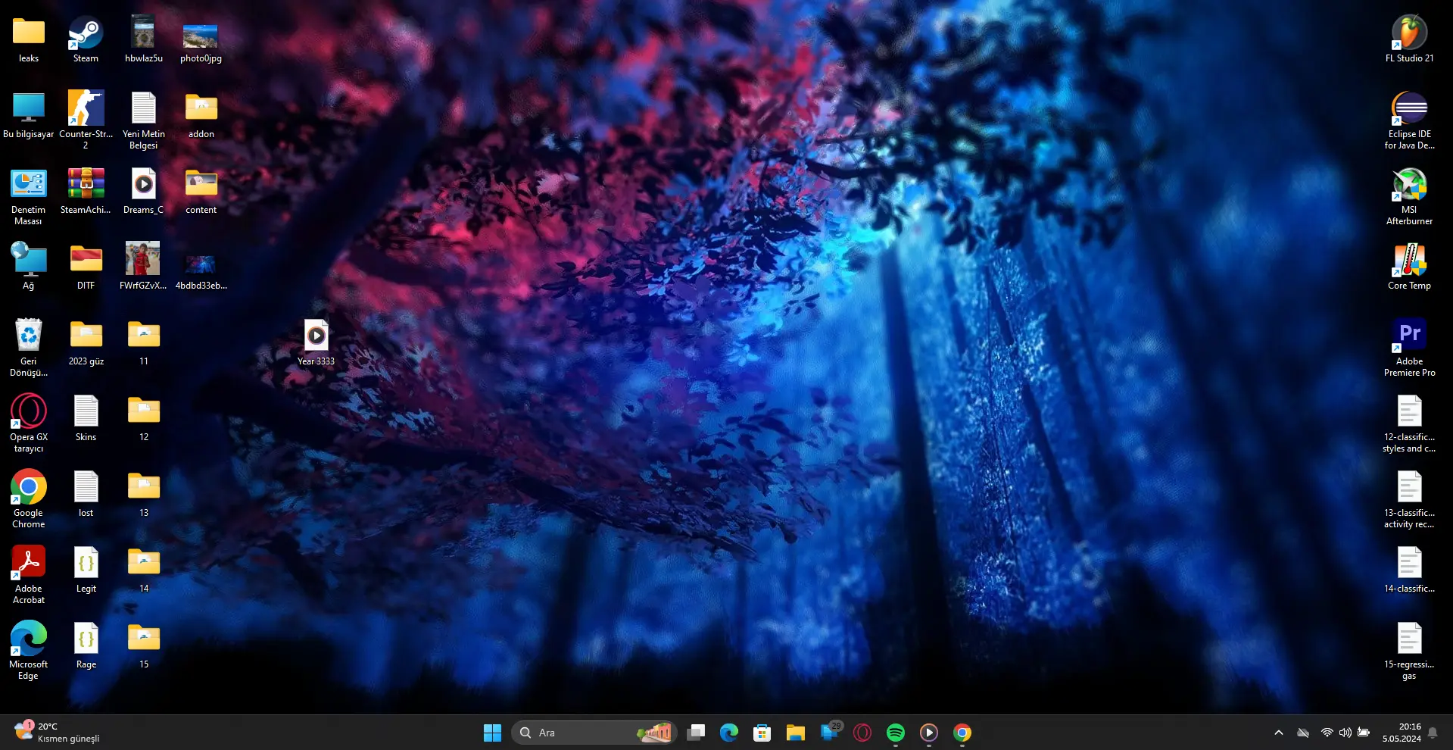Launch the FL Studio 21 shortcut
Viewport: 1453px width, 750px height.
(x=1409, y=39)
